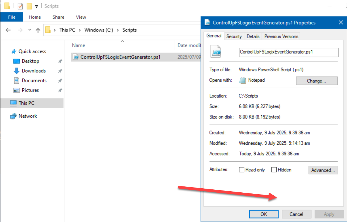The width and height of the screenshot is (347, 222).
Task: Open Customize Quick Access Toolbar dropdown
Action: [37, 6]
